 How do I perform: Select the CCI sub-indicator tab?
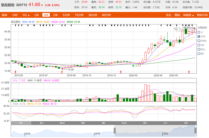pos(165,123)
